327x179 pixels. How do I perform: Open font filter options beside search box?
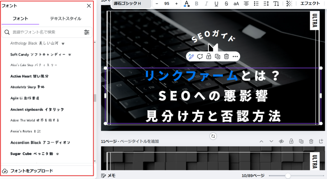(87, 32)
